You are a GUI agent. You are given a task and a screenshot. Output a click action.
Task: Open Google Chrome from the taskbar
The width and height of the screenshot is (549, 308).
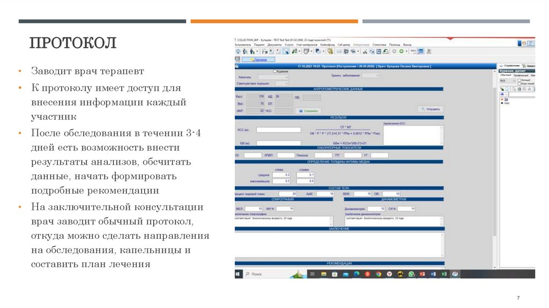[379, 274]
